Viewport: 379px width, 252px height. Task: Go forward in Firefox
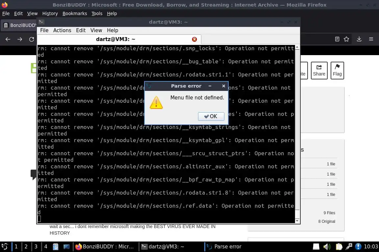[20, 39]
